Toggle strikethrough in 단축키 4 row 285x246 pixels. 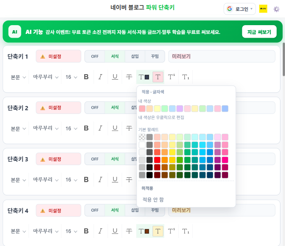(129, 231)
